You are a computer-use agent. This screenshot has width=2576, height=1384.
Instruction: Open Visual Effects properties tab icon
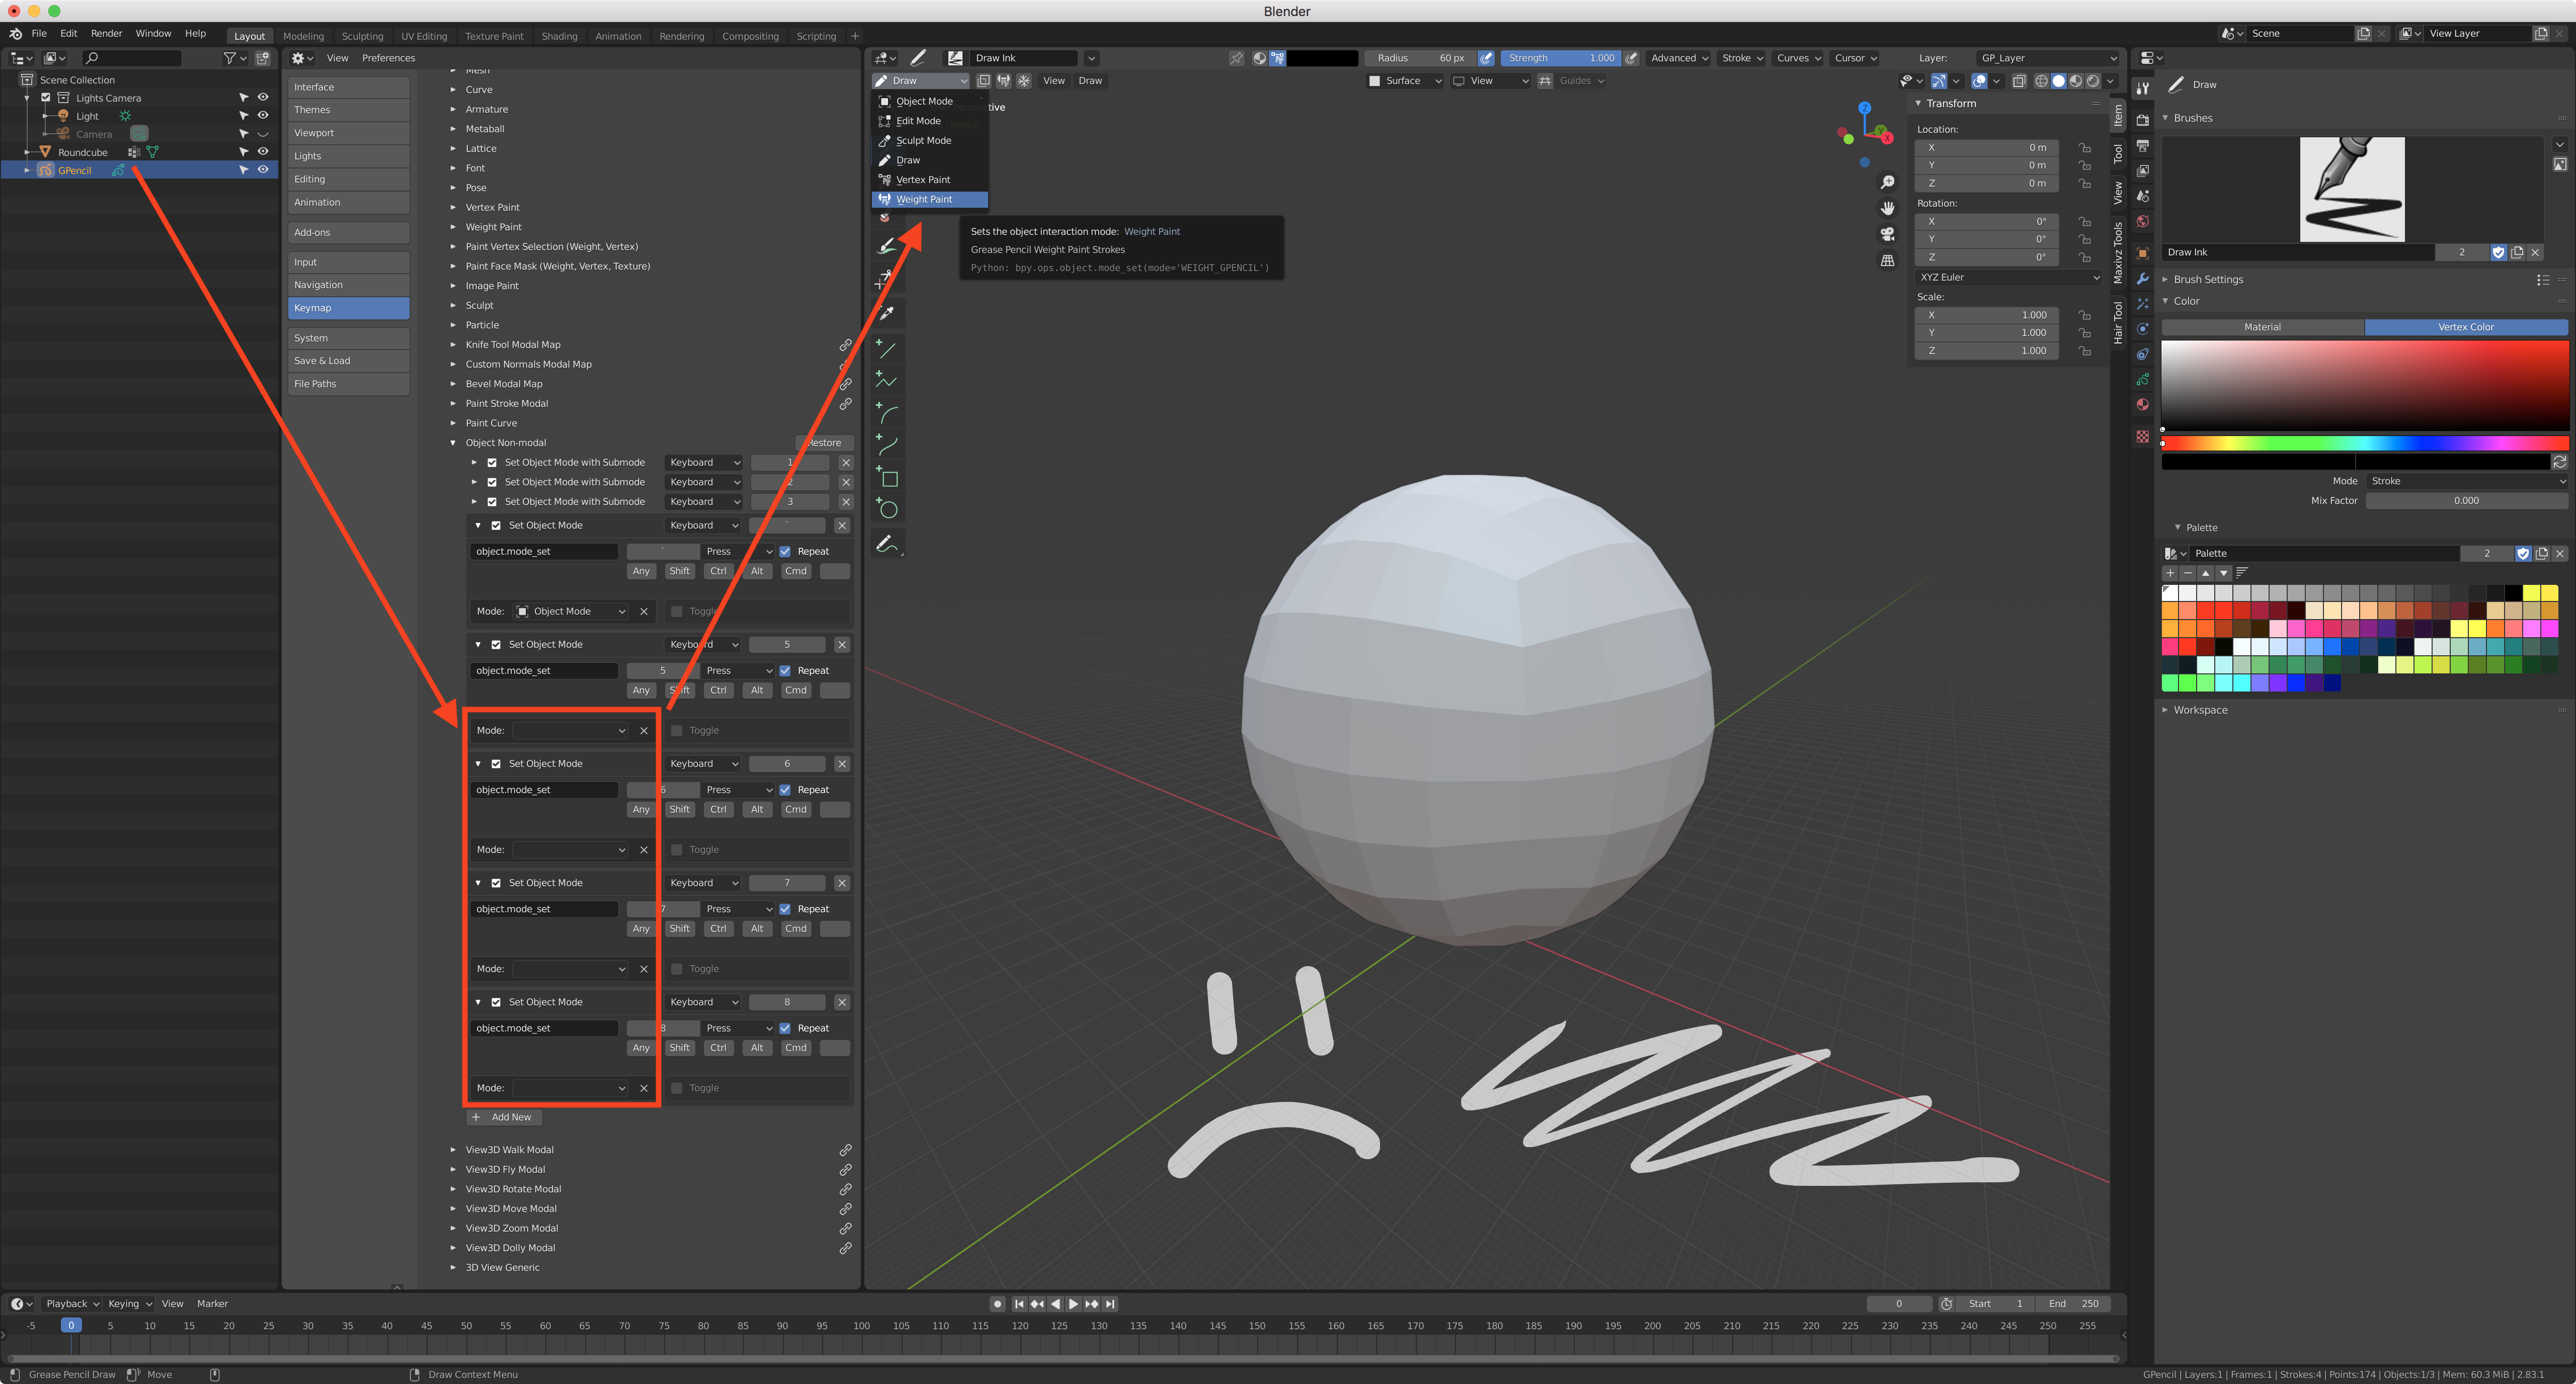[2142, 304]
